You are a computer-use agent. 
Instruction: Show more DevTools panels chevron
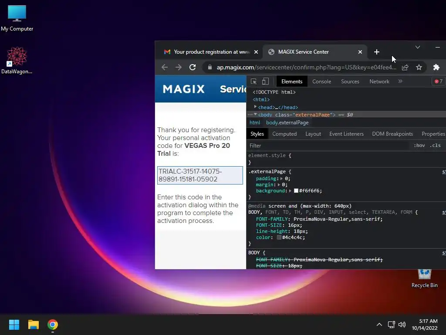pyautogui.click(x=401, y=81)
